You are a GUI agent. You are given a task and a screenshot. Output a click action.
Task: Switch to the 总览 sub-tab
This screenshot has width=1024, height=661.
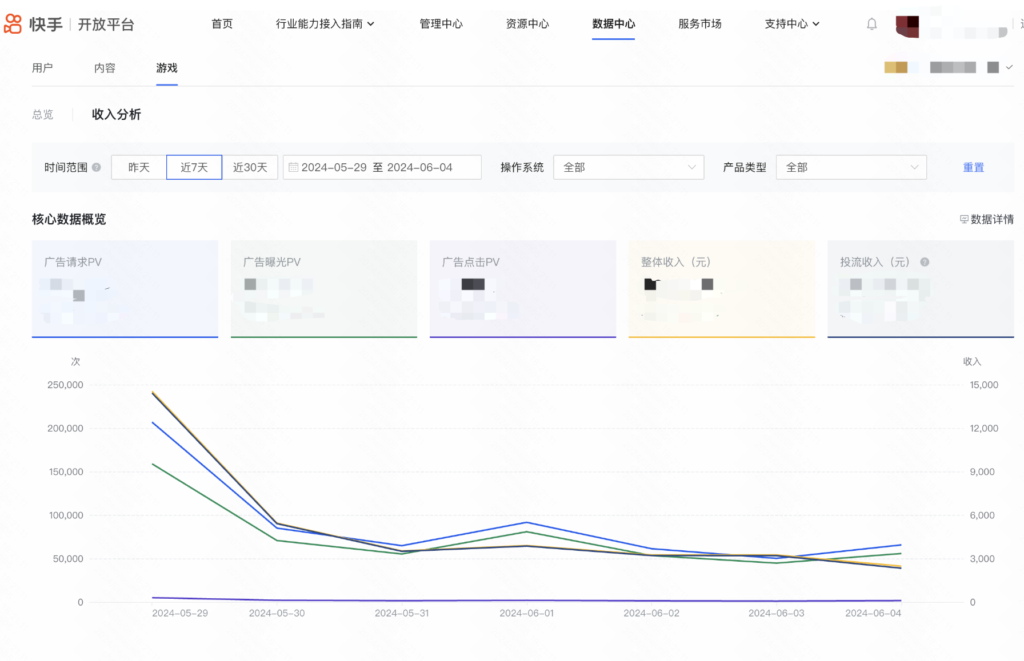pos(43,115)
